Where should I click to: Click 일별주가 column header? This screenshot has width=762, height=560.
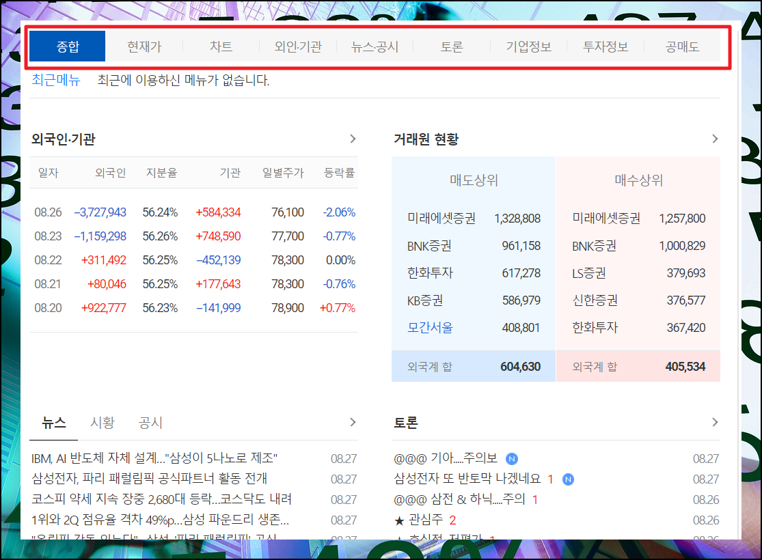click(x=283, y=172)
